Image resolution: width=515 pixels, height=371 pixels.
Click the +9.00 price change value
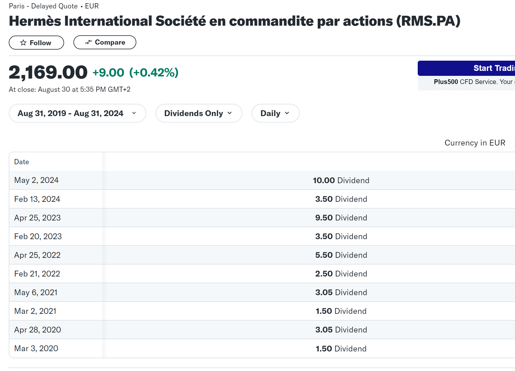[108, 73]
